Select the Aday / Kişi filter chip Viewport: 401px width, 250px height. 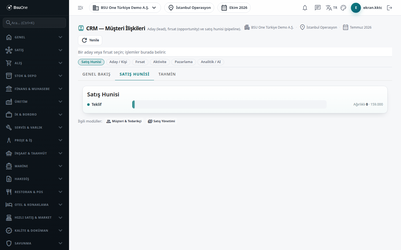(x=118, y=62)
